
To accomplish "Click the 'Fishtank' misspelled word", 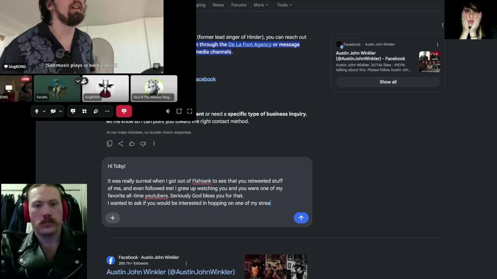I will 202,181.
